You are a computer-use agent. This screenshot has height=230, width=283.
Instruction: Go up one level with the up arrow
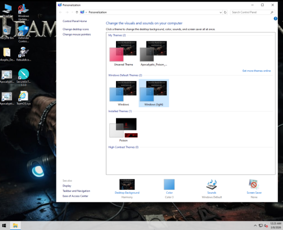pyautogui.click(x=77, y=12)
